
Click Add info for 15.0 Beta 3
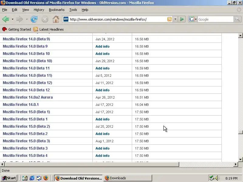coord(102,148)
